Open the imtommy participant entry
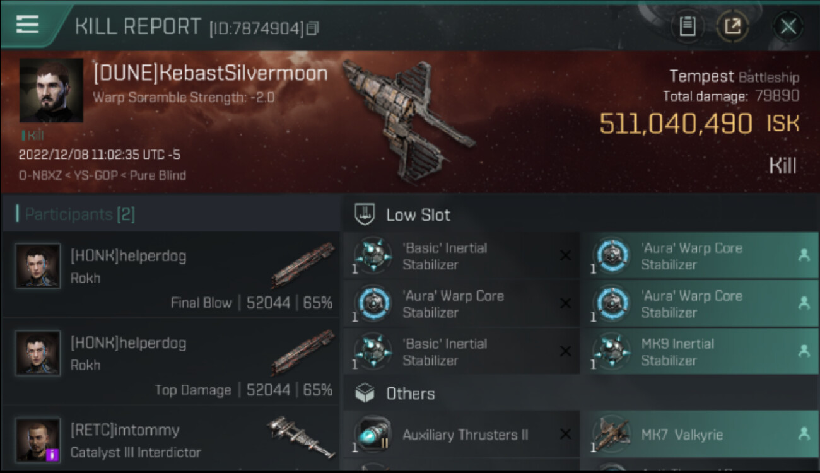The image size is (820, 473). (x=171, y=438)
